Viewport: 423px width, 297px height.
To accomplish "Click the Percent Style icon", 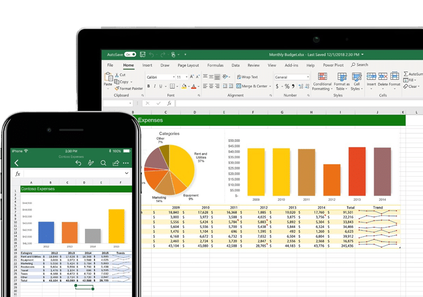I will coord(287,86).
